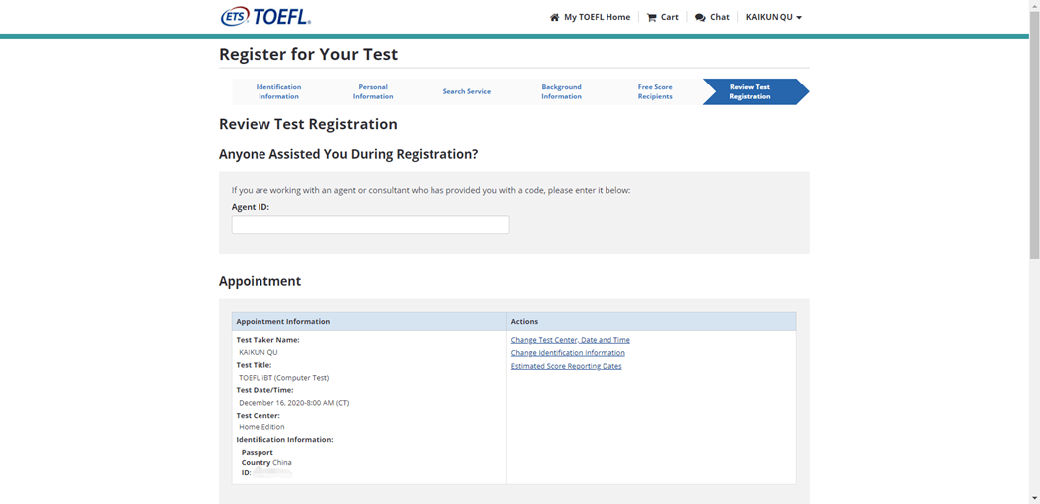Image resolution: width=1040 pixels, height=504 pixels.
Task: Expand the KAIKUN QU account dropdown
Action: click(774, 17)
